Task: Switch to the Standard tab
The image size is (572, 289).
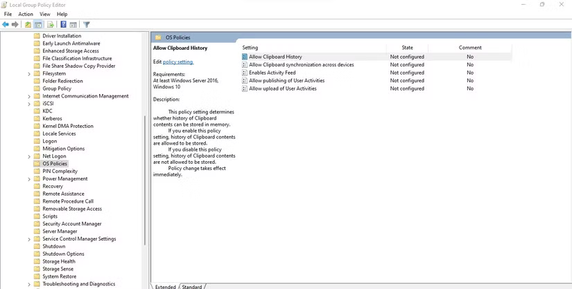Action: pos(192,286)
